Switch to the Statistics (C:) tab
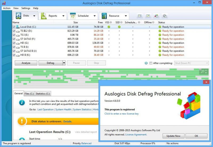The width and height of the screenshot is (213, 147). click(x=43, y=93)
